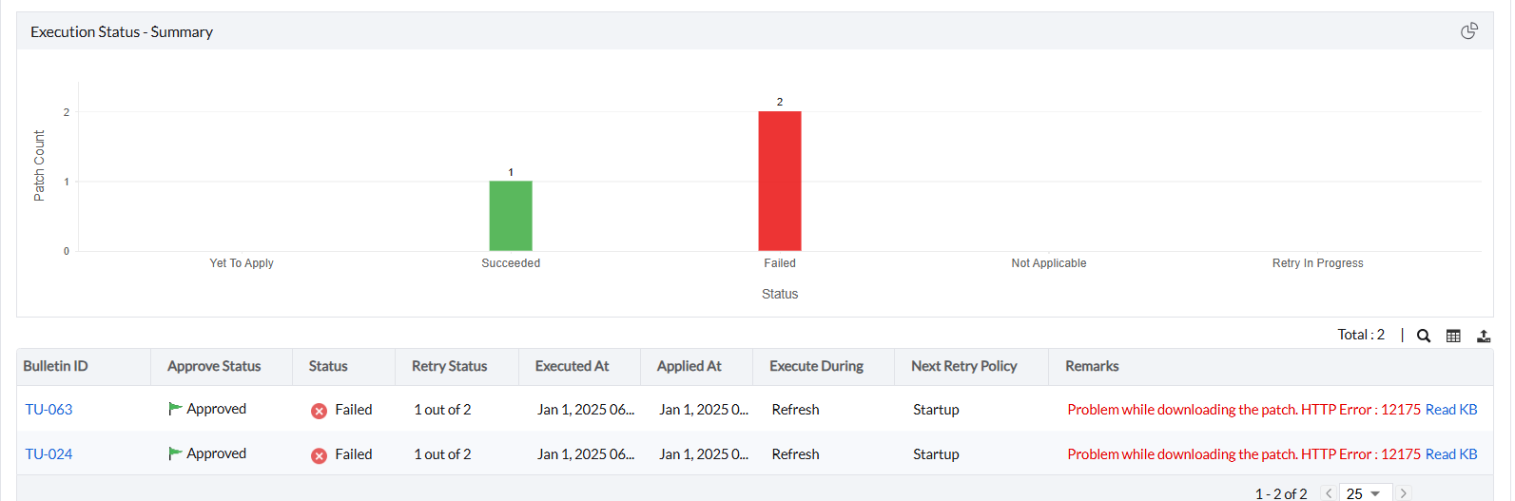Click the green approved flag for TU-063
Image resolution: width=1515 pixels, height=501 pixels.
175,409
